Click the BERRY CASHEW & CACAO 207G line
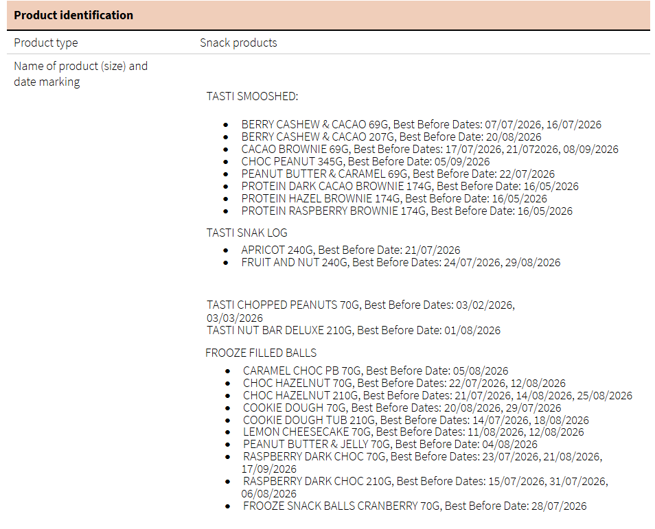655x529 pixels. [x=391, y=137]
